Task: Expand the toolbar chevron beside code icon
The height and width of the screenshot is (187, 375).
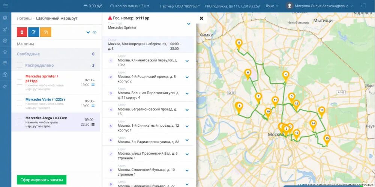Action: [x=88, y=32]
